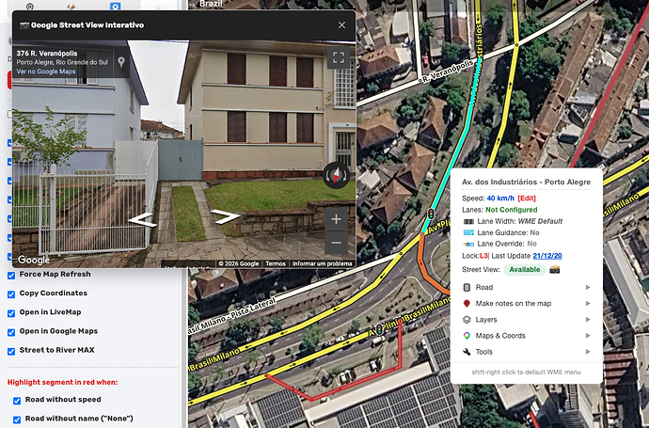Image resolution: width=649 pixels, height=428 pixels.
Task: Uncheck Open in LiveMap option
Action: [x=11, y=313]
